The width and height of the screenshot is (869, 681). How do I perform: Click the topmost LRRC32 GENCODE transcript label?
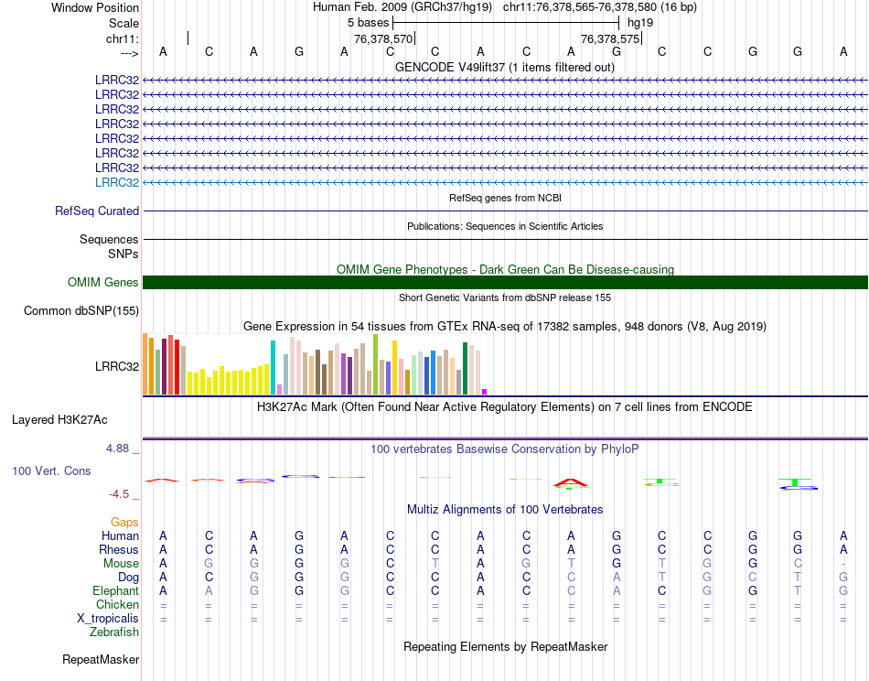[117, 80]
